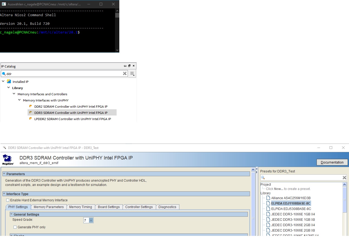Click the ELPIDA EDJ5308BASE-8C preset file icon
This screenshot has width=349, height=241.
[x=268, y=209]
